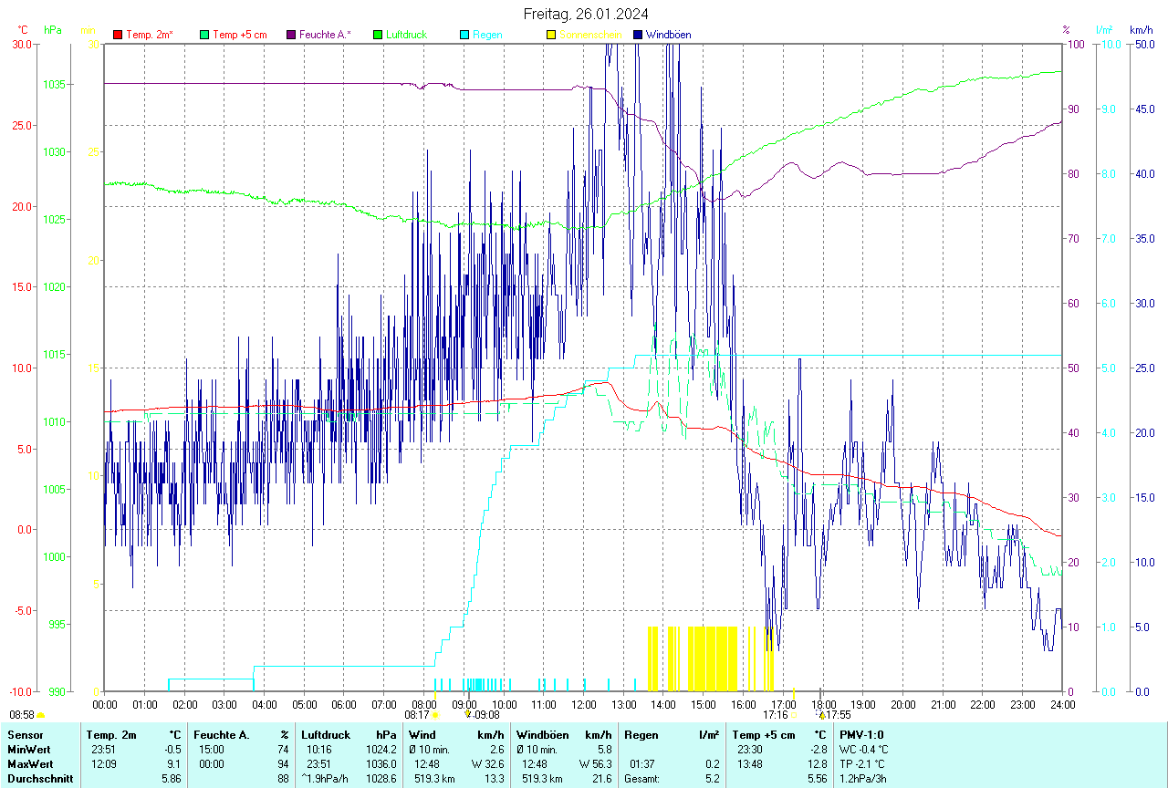Select the 'Sonnenschein' legend label
Viewport: 1168px width, 788px height.
590,35
